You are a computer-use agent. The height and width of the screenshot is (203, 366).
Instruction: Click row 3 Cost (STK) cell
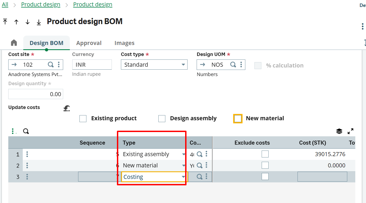pos(322,177)
